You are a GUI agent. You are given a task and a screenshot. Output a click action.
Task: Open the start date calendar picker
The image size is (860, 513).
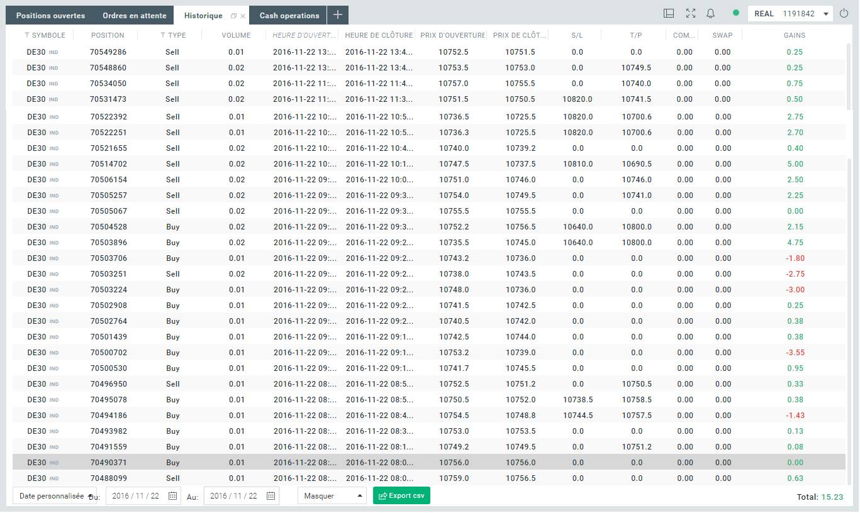tap(172, 496)
